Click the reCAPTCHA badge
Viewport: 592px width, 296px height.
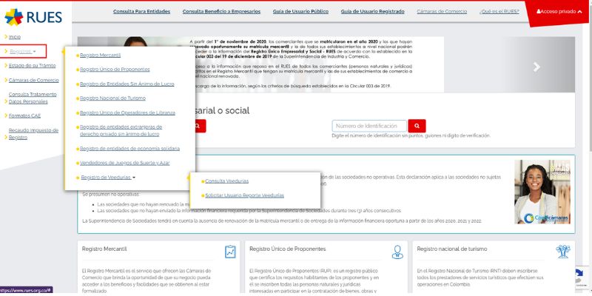(582, 279)
